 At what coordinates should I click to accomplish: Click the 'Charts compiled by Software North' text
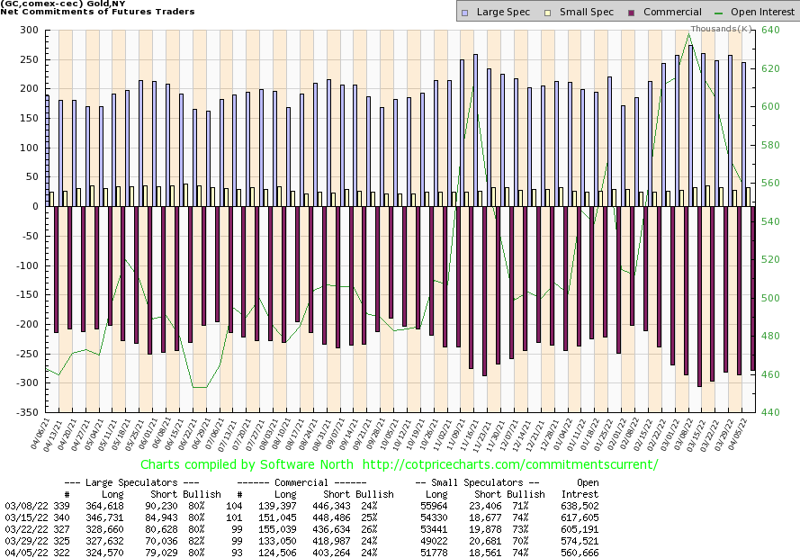click(236, 464)
